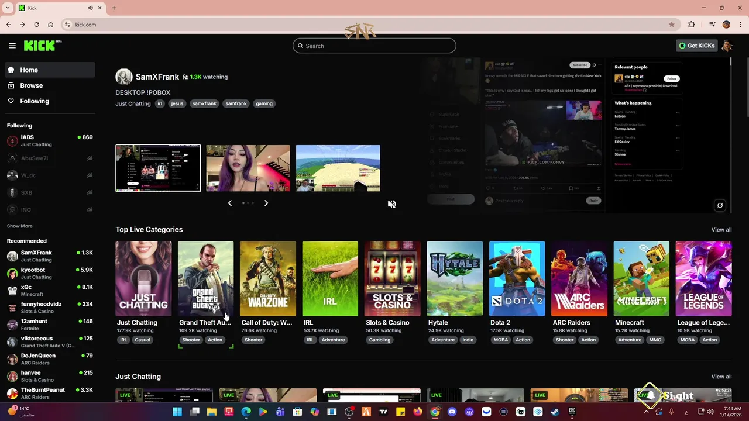This screenshot has height=421, width=749.
Task: Open the Call of Duty Warzone category
Action: 268,279
